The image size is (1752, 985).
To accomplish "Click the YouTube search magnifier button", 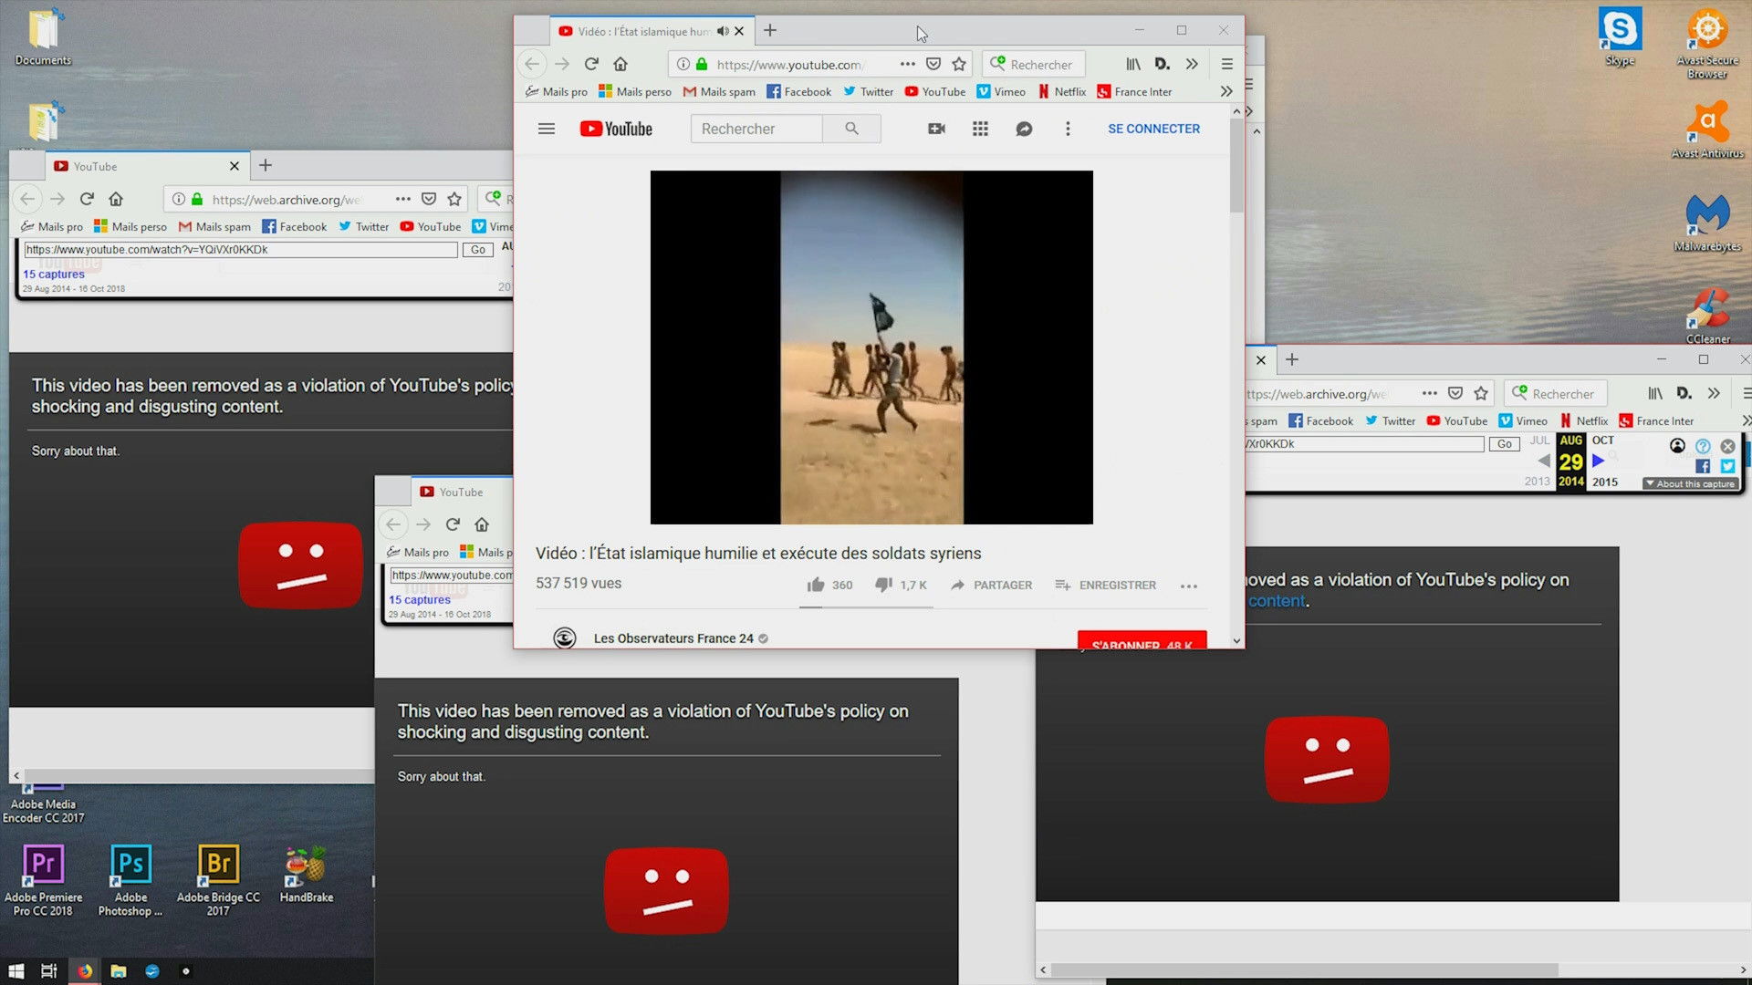I will pyautogui.click(x=851, y=129).
